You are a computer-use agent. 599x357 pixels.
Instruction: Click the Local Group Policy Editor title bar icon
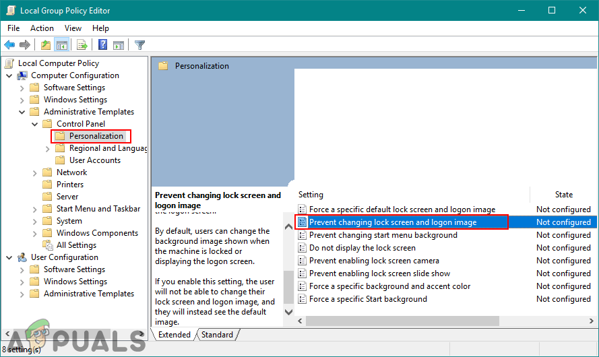coord(11,10)
